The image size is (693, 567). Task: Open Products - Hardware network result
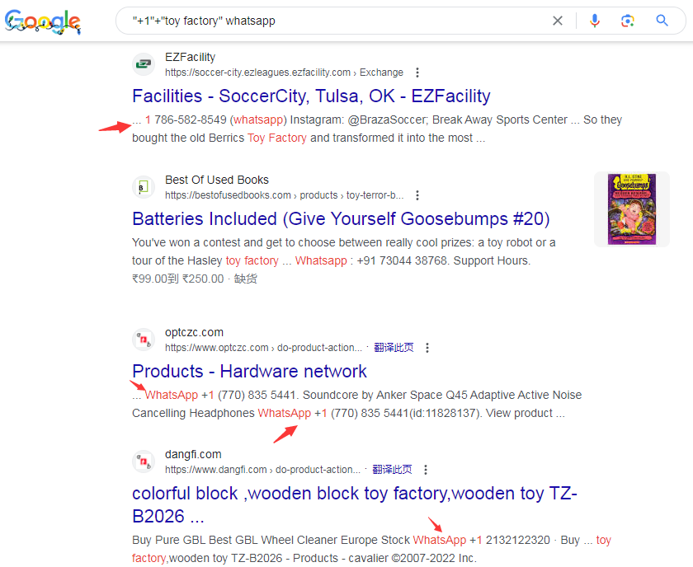click(249, 371)
